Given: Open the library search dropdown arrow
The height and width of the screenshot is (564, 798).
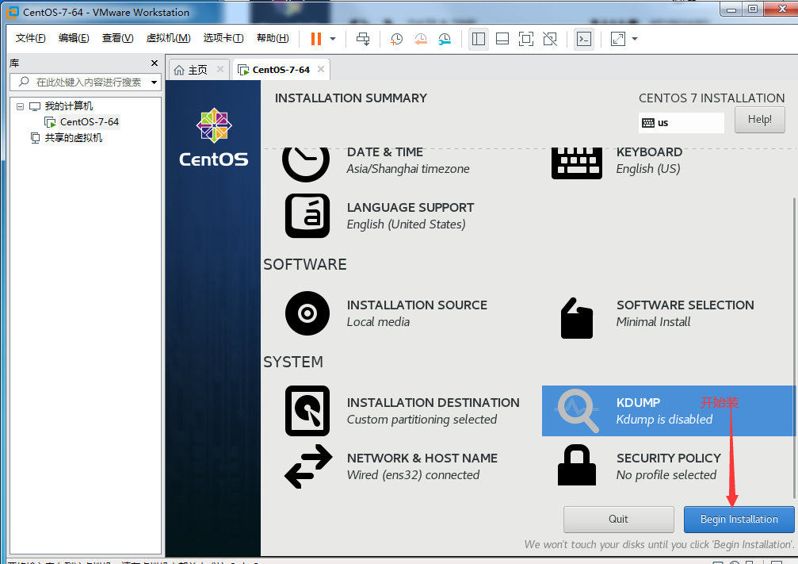Looking at the screenshot, I should [x=154, y=82].
